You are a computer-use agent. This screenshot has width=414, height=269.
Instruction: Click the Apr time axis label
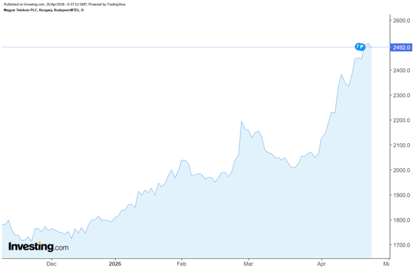(x=321, y=264)
